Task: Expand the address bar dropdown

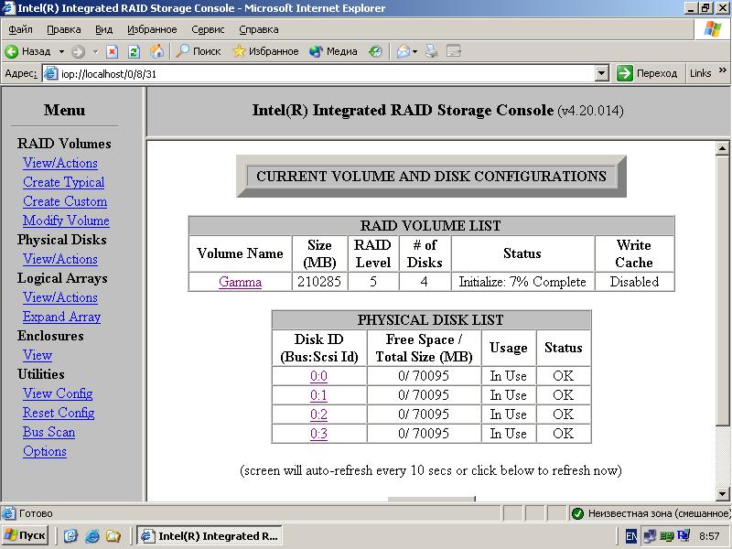Action: click(x=601, y=73)
